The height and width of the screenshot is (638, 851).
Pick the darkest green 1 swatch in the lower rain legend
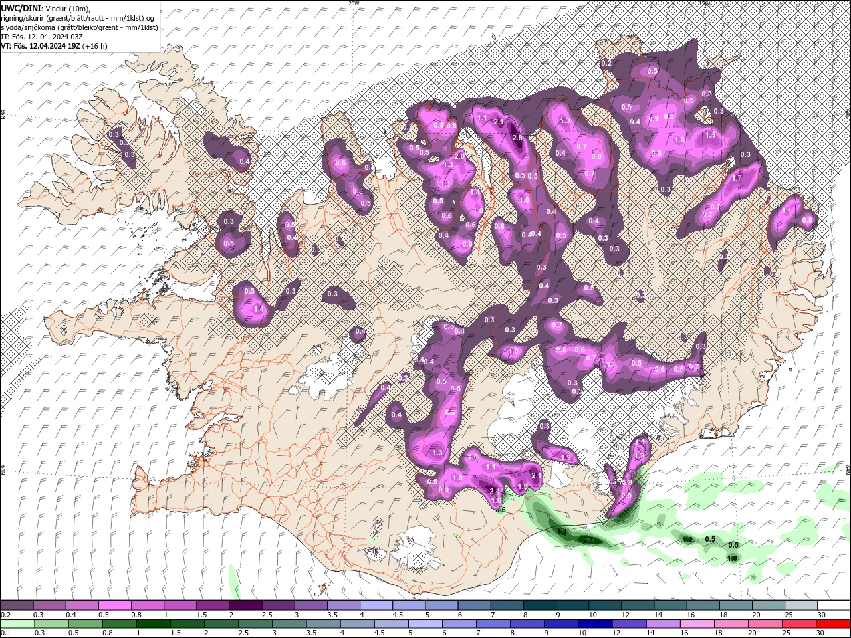152,624
